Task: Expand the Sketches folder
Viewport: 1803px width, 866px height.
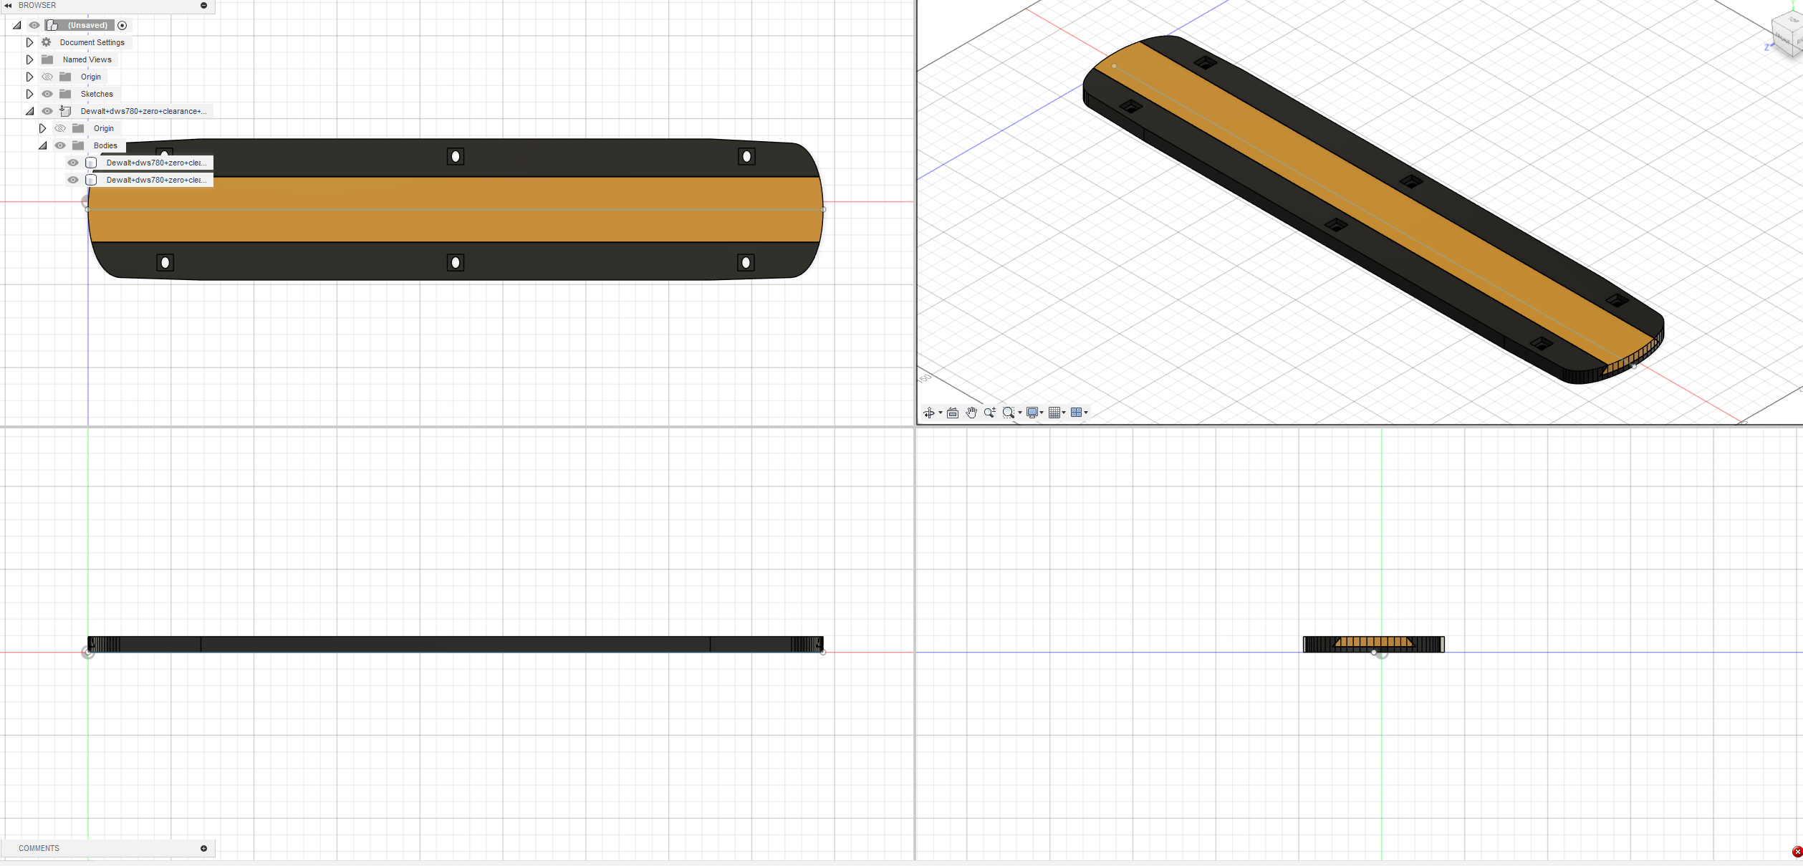Action: click(x=30, y=94)
